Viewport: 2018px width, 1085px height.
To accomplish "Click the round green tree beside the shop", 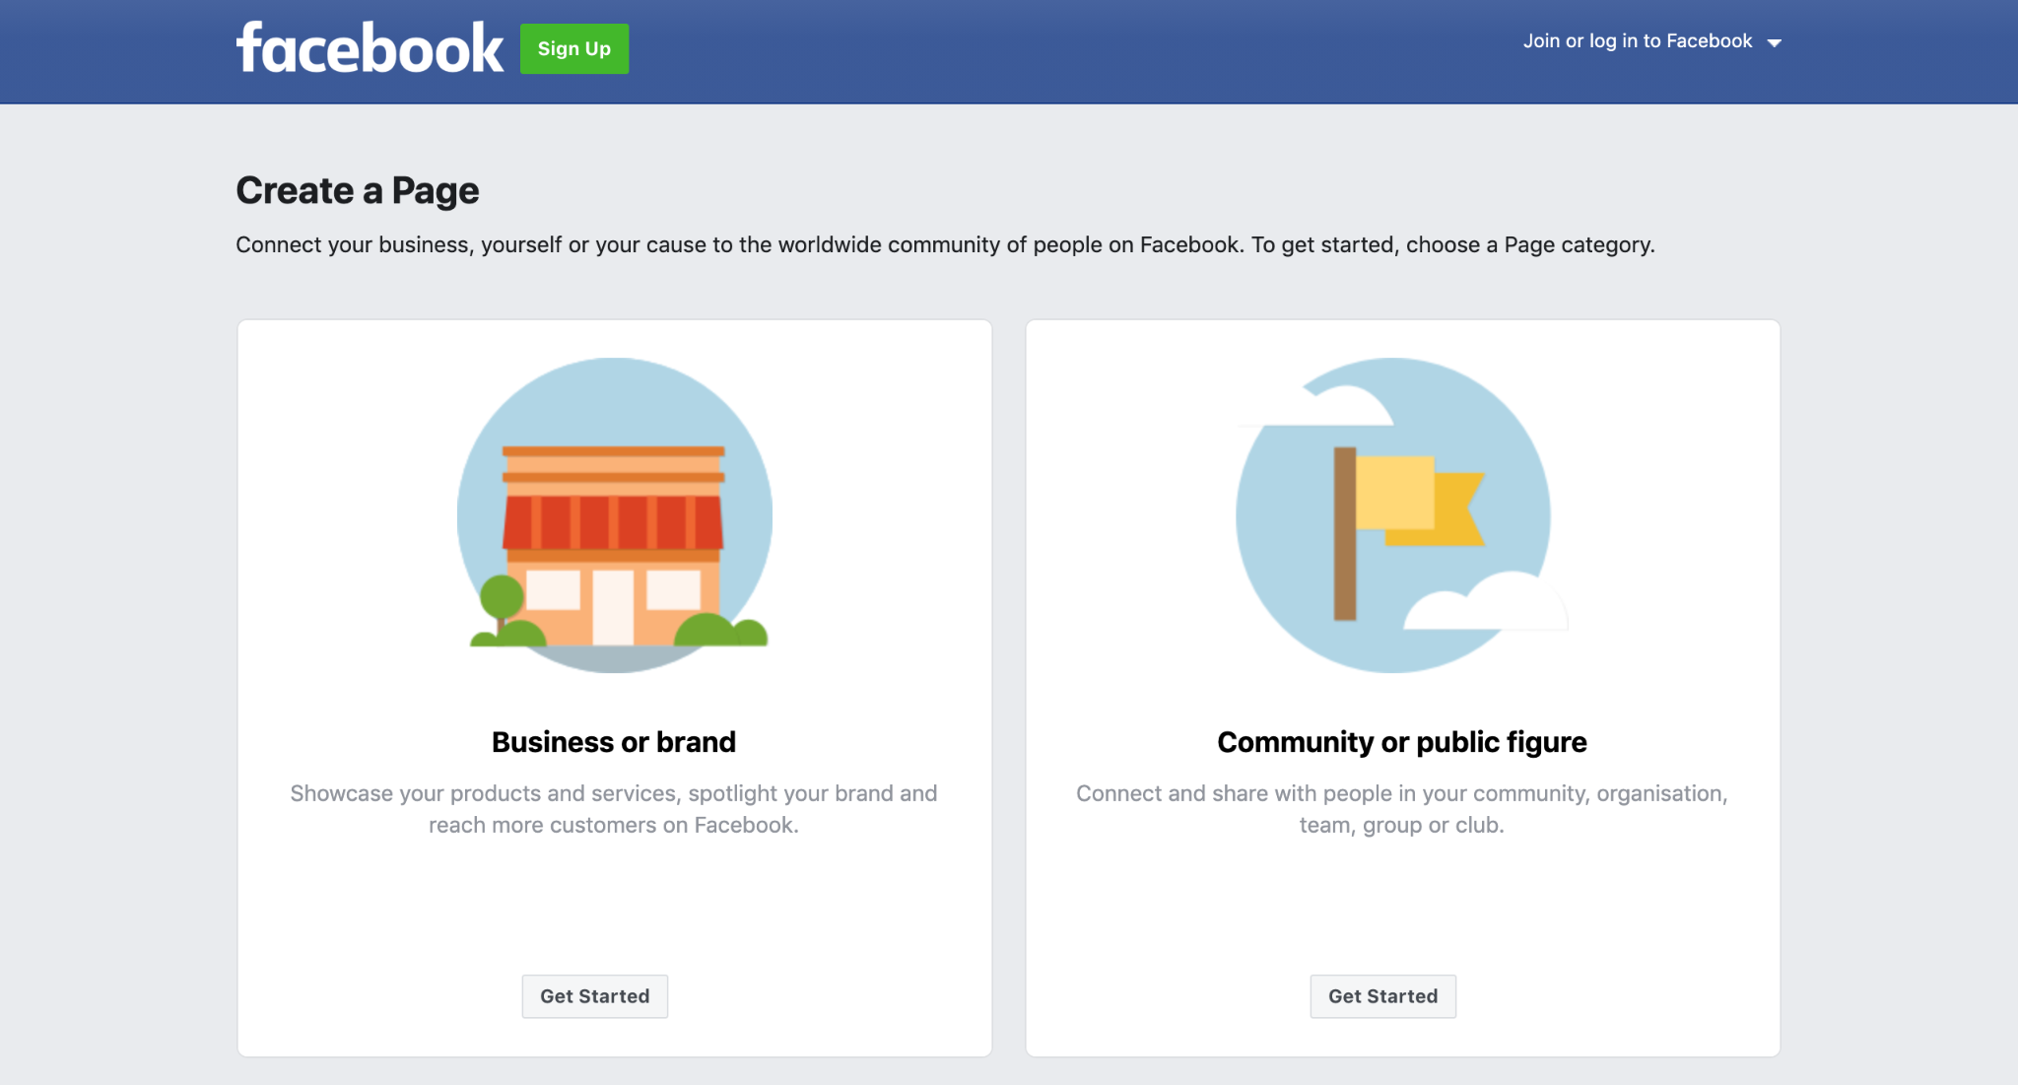I will click(502, 598).
